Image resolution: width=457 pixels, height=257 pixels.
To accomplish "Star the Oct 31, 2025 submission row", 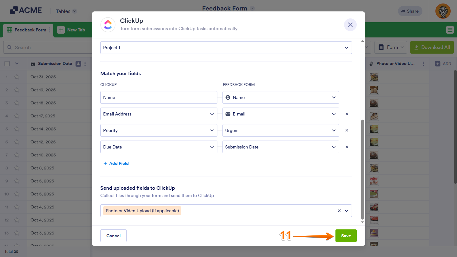I will pyautogui.click(x=17, y=76).
